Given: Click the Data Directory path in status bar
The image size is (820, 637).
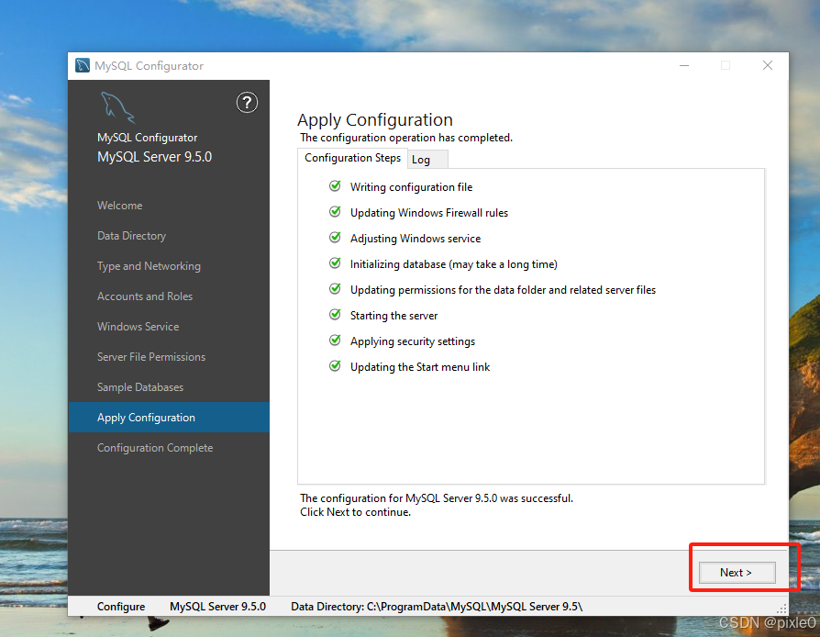Looking at the screenshot, I should click(x=437, y=607).
